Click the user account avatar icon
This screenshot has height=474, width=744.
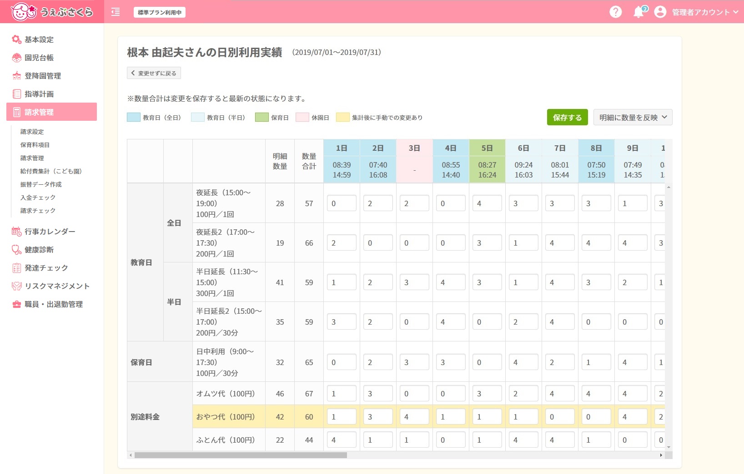click(660, 12)
